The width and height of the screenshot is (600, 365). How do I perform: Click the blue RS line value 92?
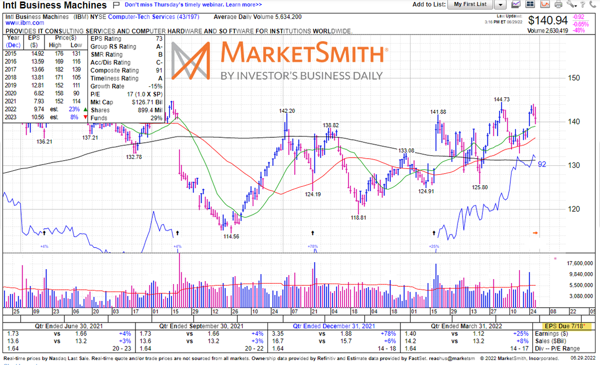point(541,163)
